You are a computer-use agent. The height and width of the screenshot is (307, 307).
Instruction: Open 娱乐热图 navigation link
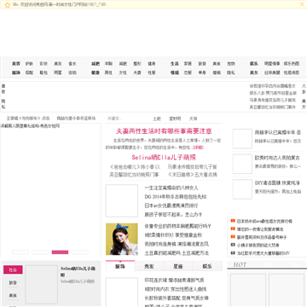[x=292, y=64]
